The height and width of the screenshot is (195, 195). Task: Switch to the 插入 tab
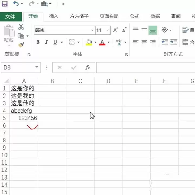(54, 16)
